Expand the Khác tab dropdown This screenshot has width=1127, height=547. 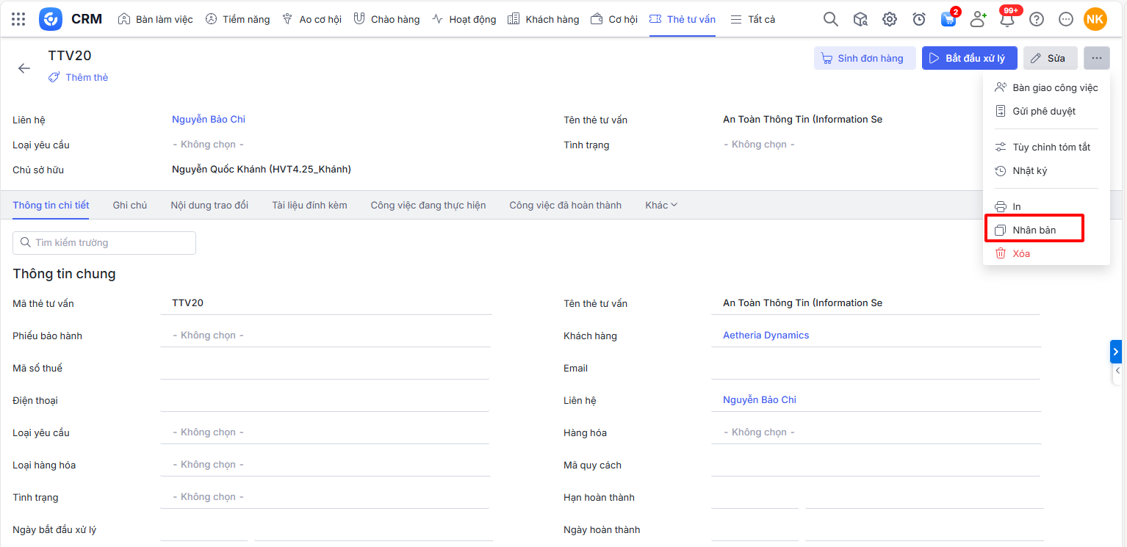[x=660, y=205]
